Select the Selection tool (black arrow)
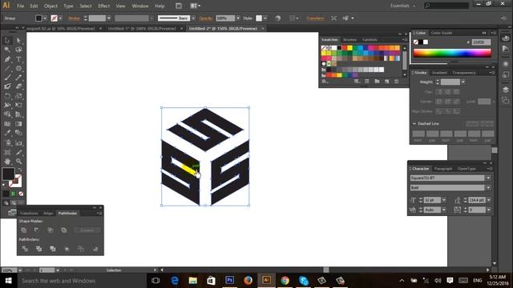This screenshot has width=513, height=288. pos(7,41)
